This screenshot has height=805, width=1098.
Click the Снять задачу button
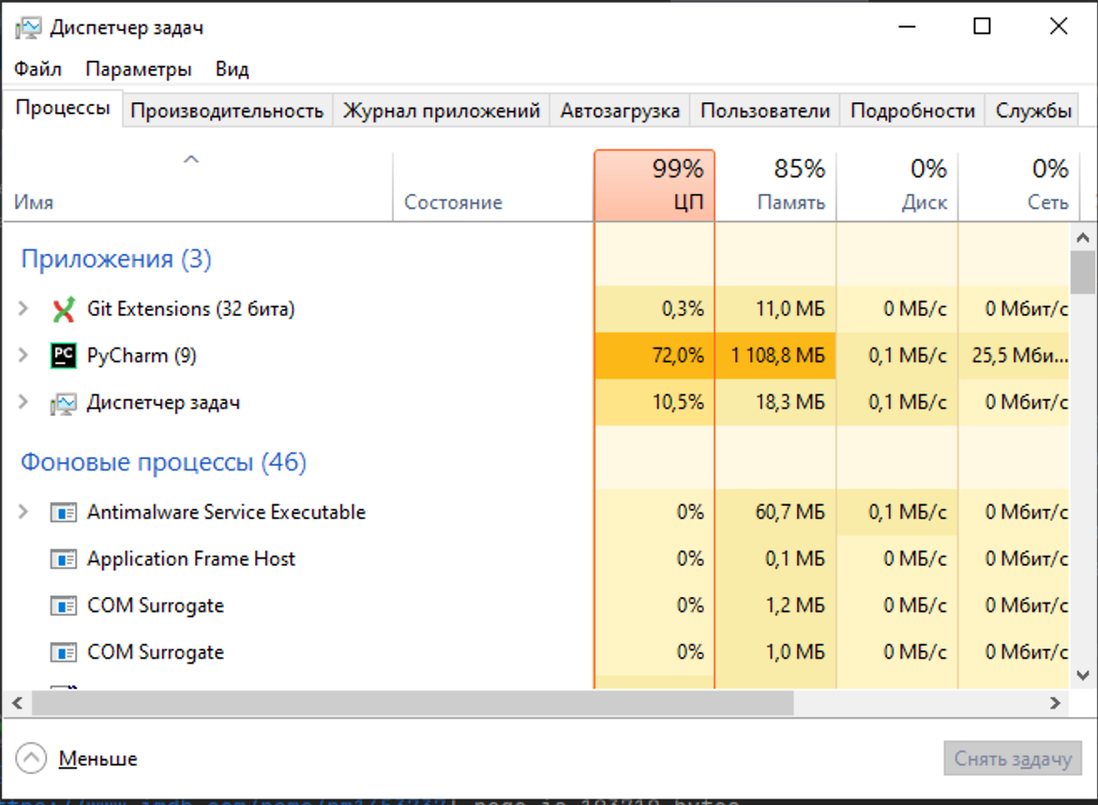tap(1013, 759)
